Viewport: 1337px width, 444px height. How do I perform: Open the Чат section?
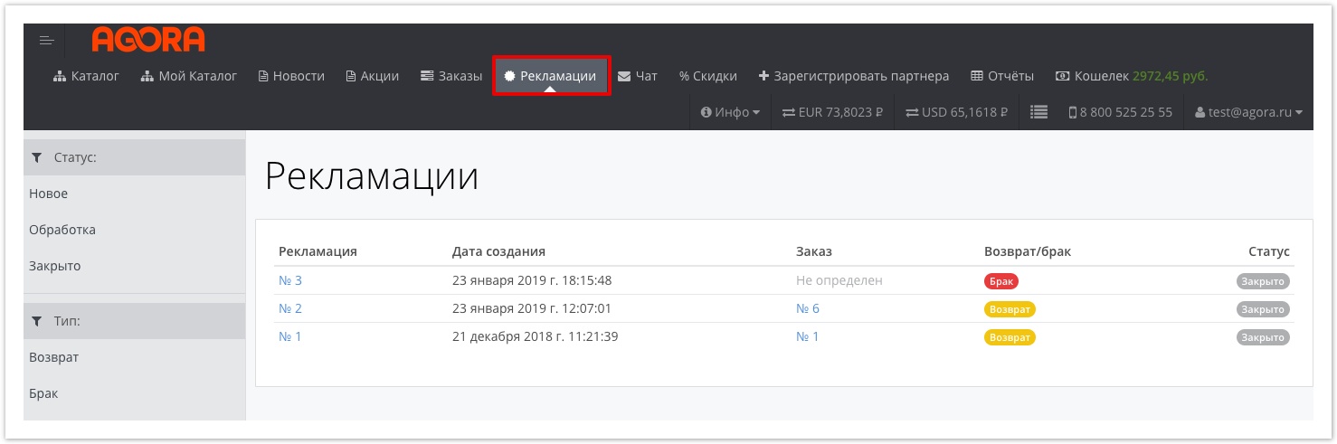[638, 76]
